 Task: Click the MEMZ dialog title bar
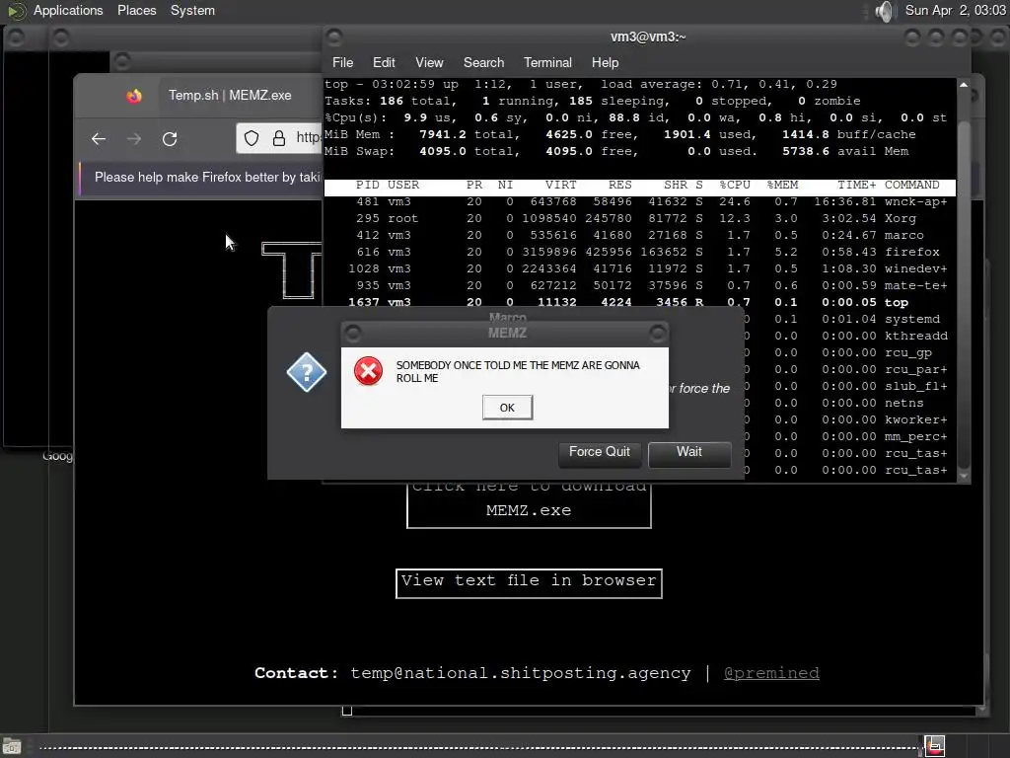click(x=507, y=333)
